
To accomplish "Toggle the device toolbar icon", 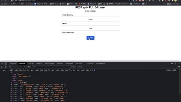I will 5,63.
